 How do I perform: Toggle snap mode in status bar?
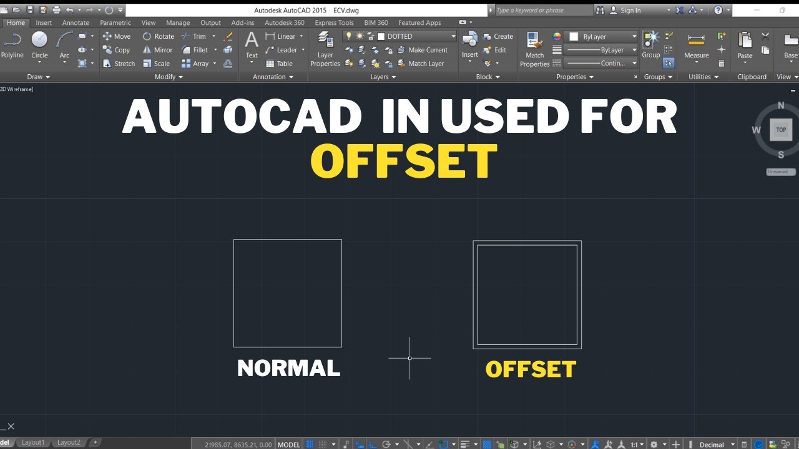pyautogui.click(x=323, y=444)
